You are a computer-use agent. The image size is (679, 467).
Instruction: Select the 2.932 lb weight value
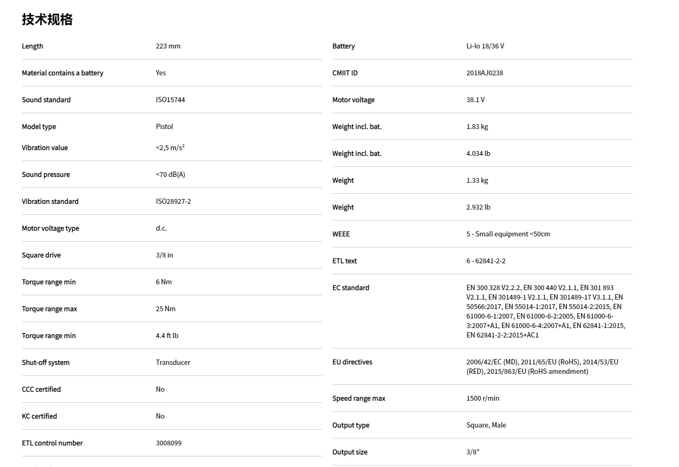tap(478, 207)
